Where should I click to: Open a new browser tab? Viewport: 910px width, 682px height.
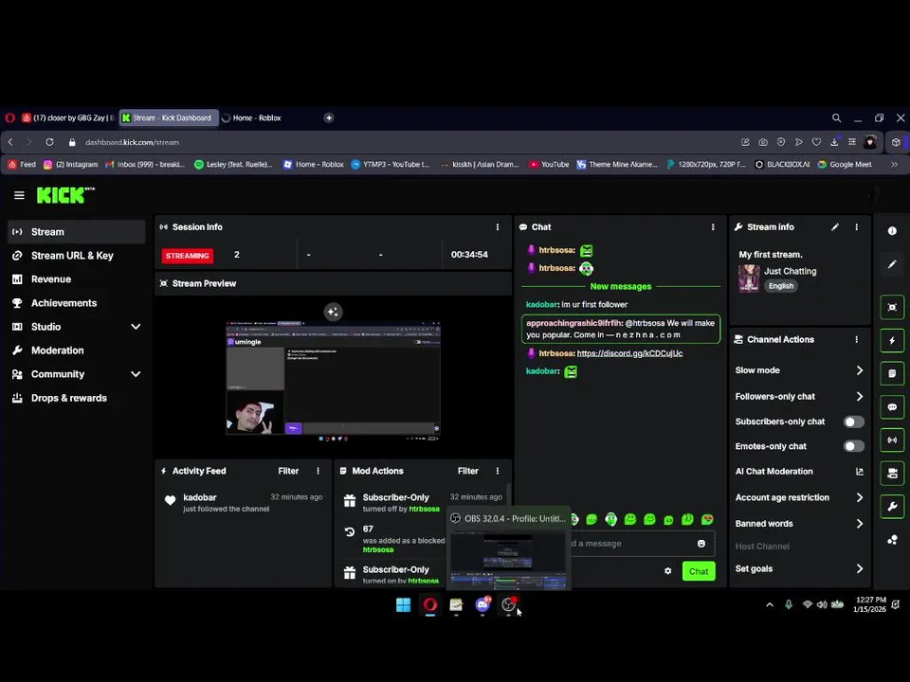click(329, 117)
